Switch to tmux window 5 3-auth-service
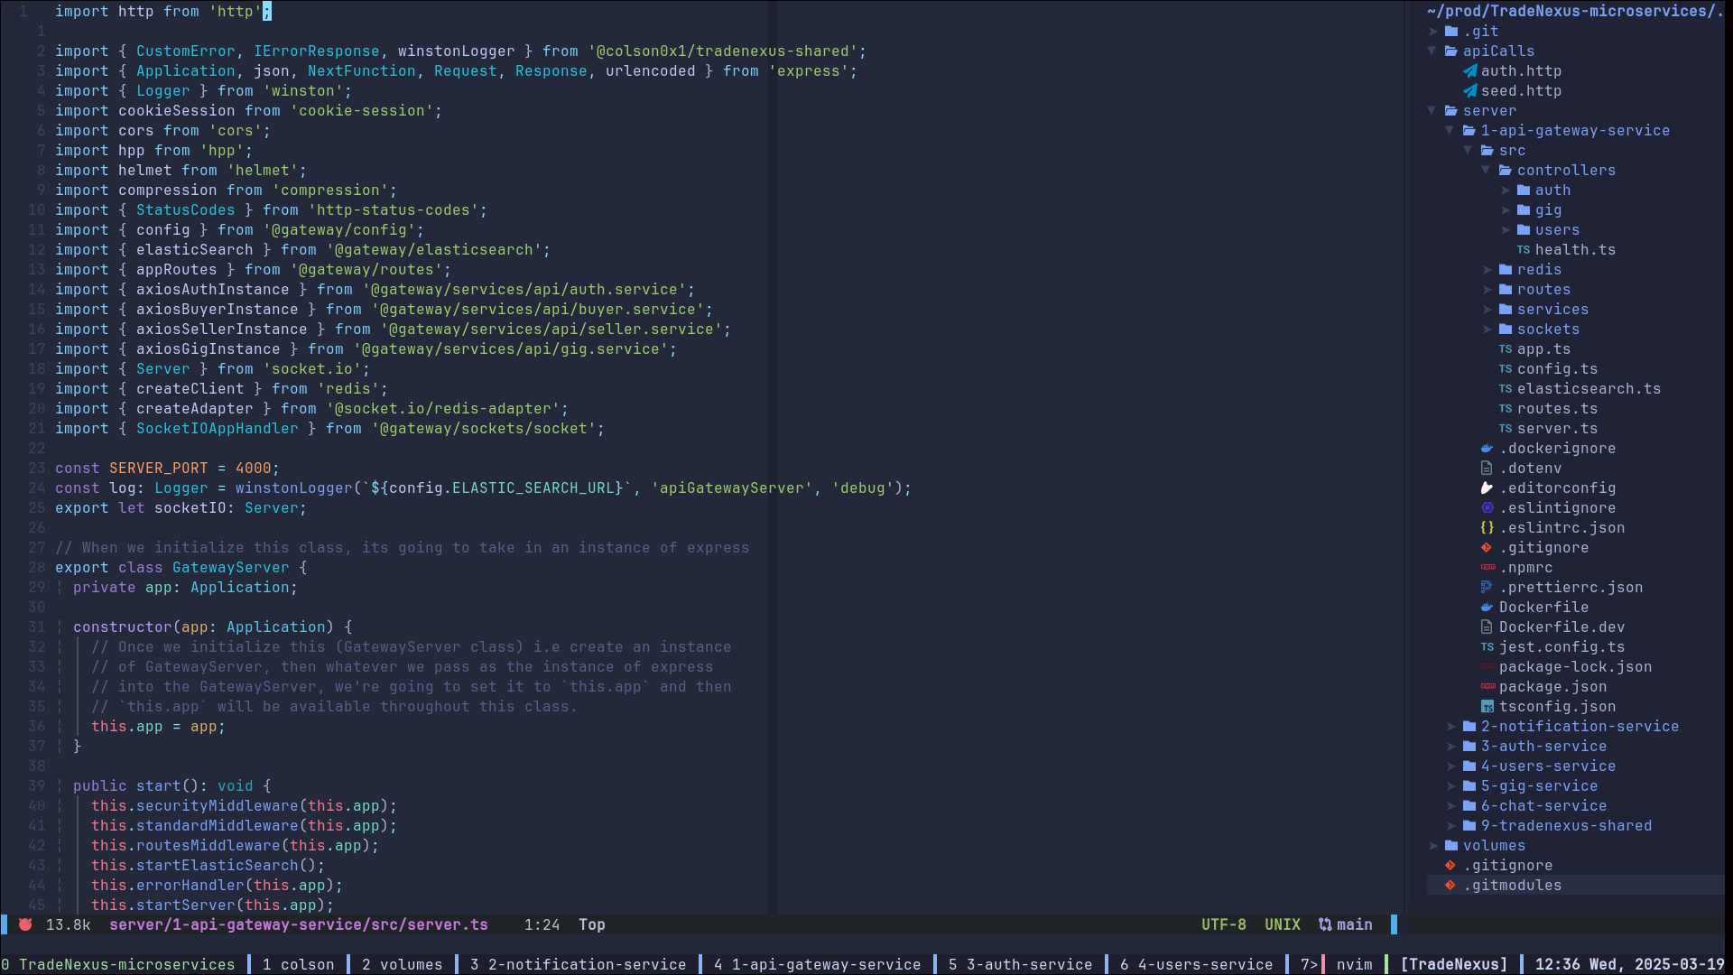 click(x=1020, y=964)
